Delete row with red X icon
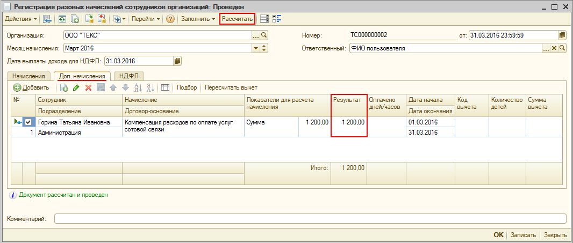This screenshot has width=573, height=243. [88, 87]
